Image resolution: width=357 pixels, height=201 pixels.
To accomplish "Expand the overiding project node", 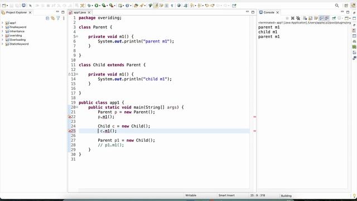I will 2,35.
